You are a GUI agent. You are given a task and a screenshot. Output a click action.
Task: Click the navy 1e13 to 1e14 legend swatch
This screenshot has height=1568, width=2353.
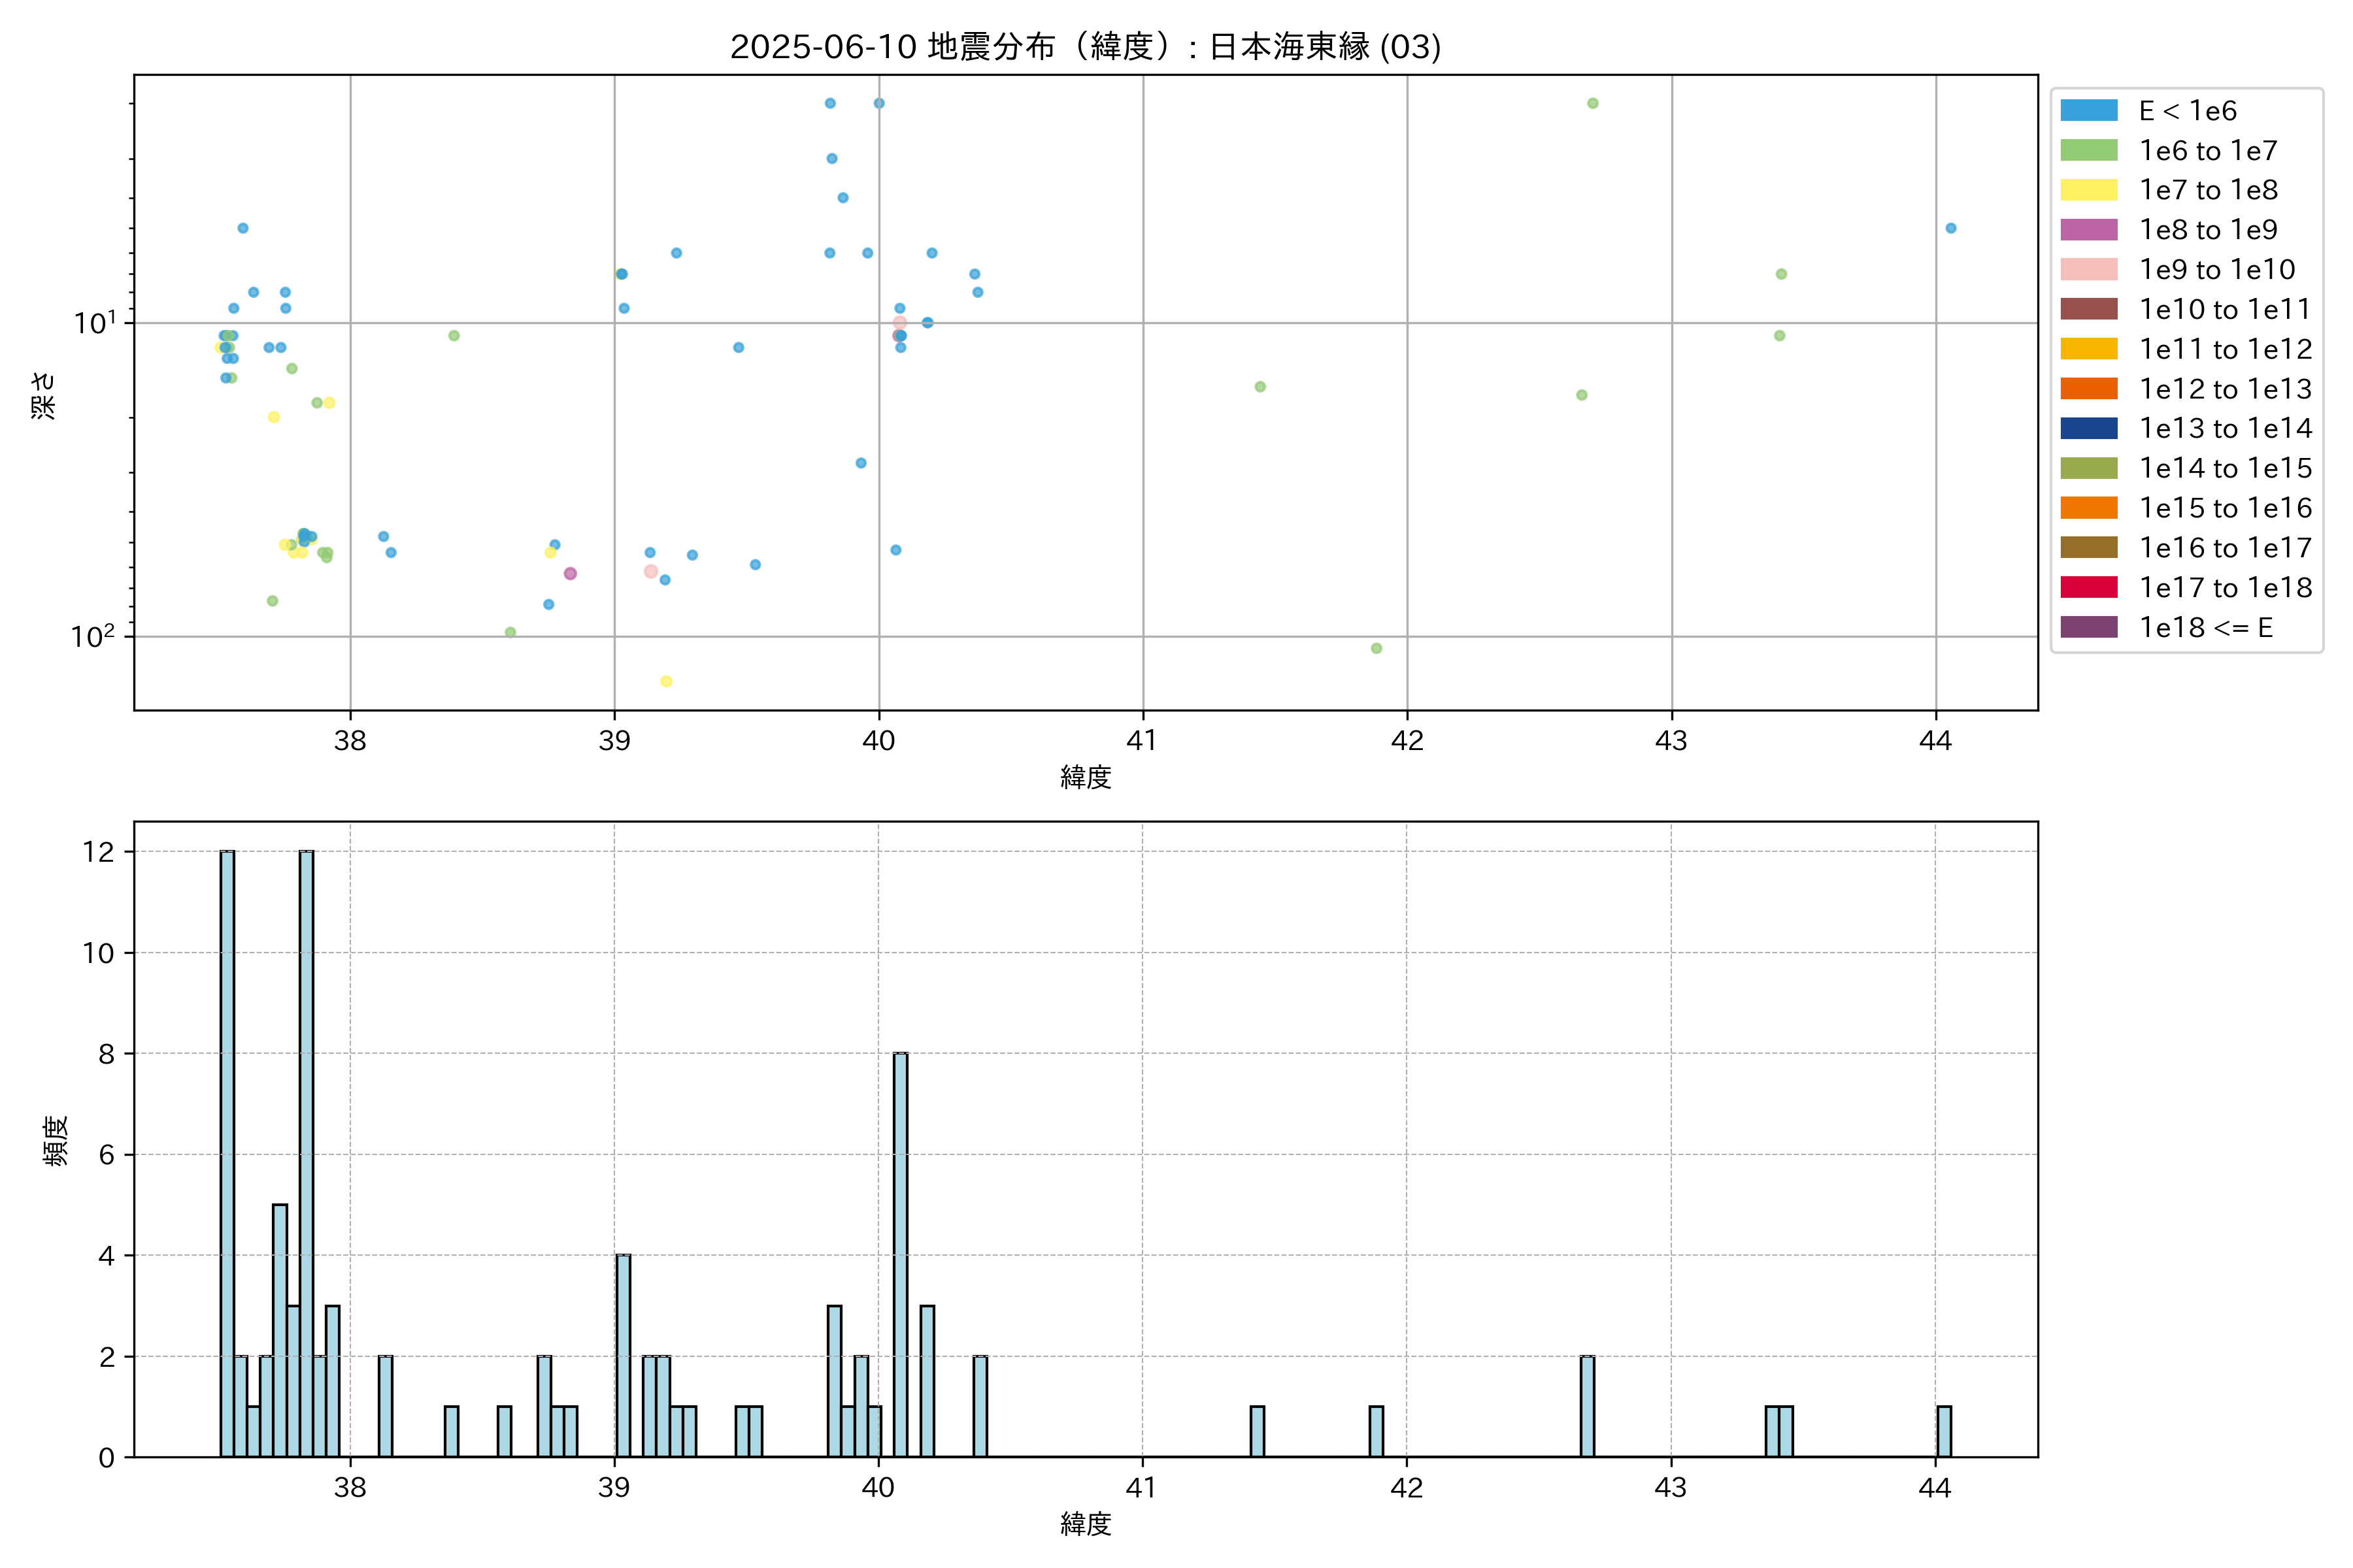click(x=2088, y=428)
